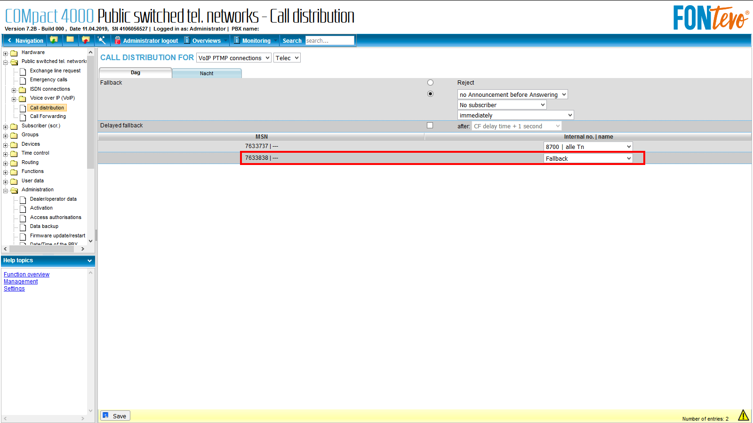Click the warning triangle in status bar
The image size is (753, 423).
[x=743, y=415]
